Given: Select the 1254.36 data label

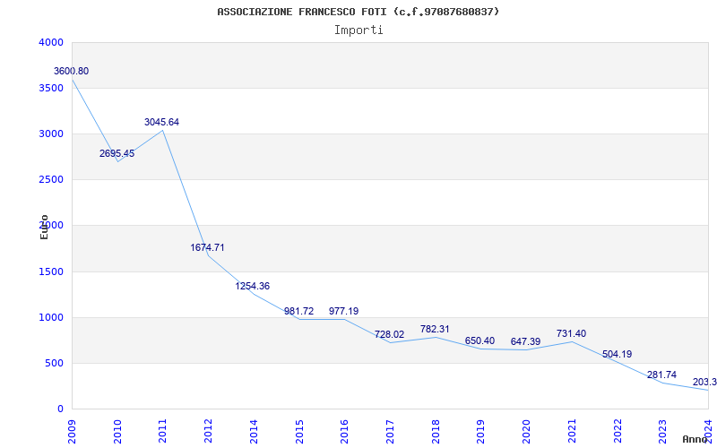Looking at the screenshot, I should (x=253, y=286).
